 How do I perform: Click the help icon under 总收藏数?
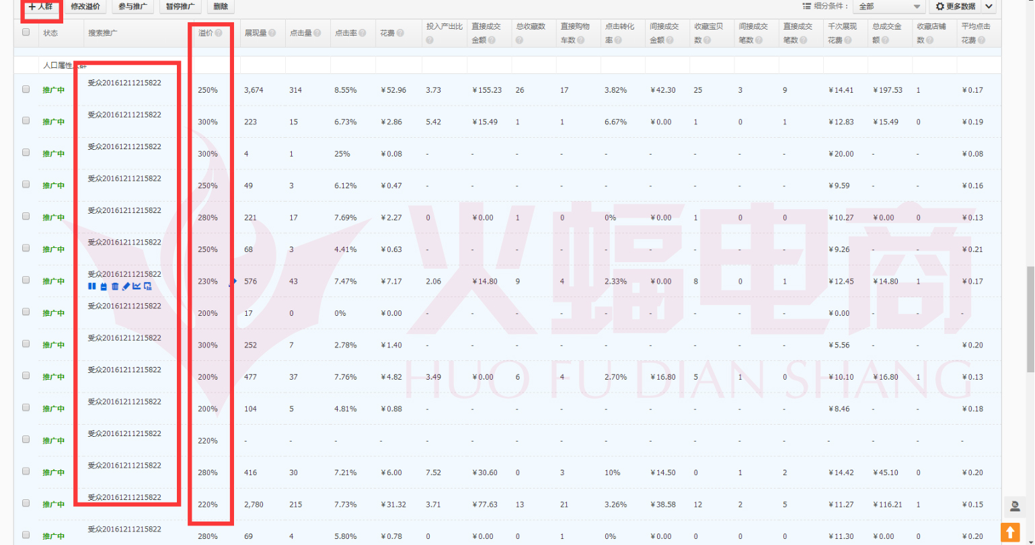[x=519, y=40]
